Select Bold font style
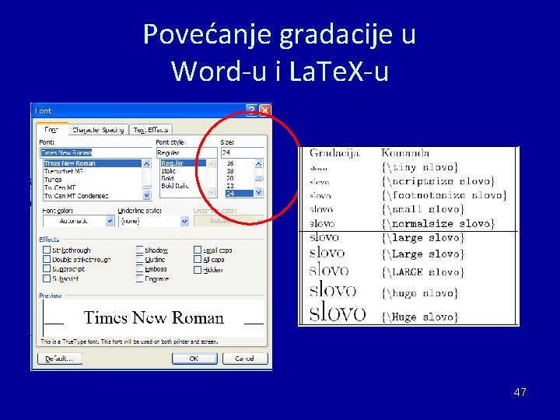 (x=167, y=178)
